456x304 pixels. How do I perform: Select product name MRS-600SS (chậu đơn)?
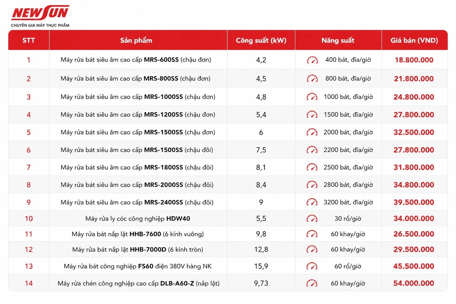click(136, 60)
